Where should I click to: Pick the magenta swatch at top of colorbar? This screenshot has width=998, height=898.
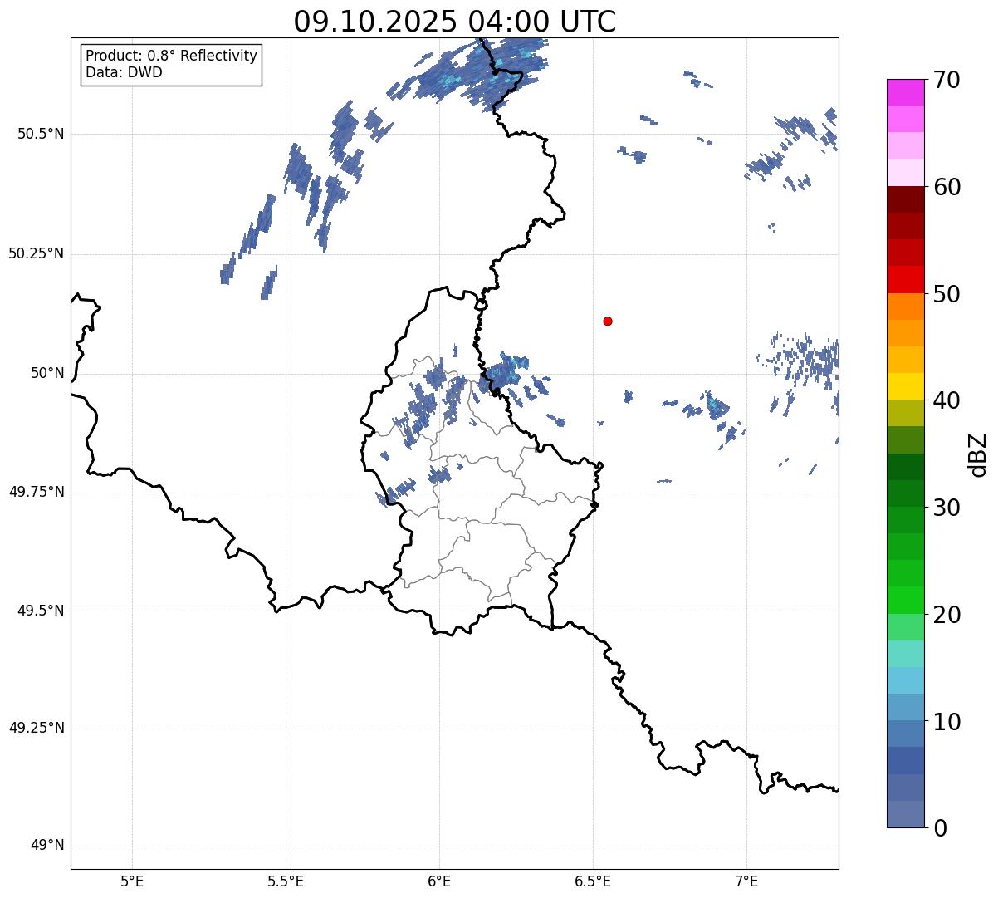coord(906,92)
